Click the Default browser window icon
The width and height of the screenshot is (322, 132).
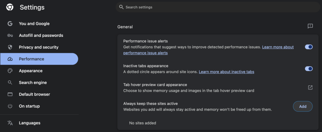coord(10,94)
